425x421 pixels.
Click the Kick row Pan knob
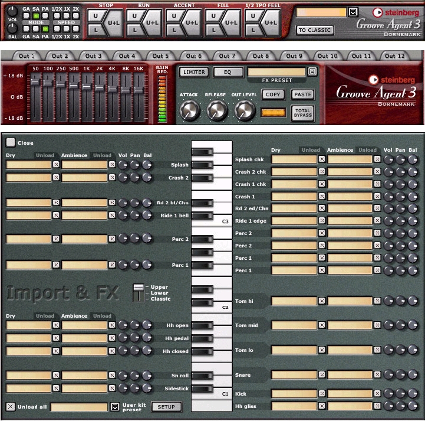pos(401,394)
